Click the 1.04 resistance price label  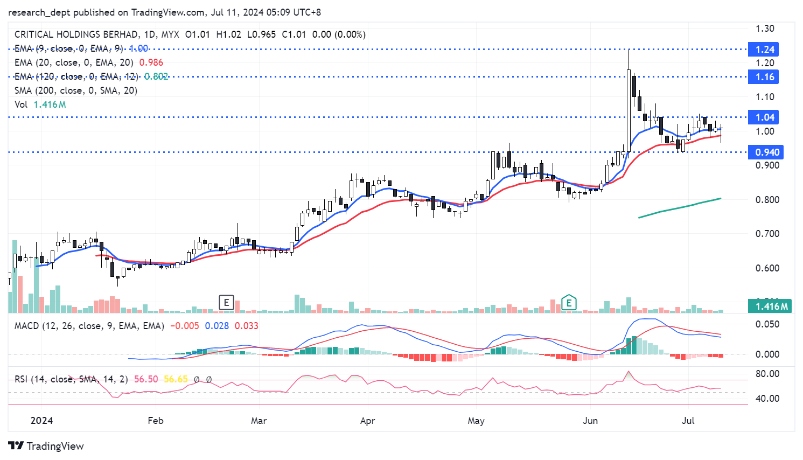pos(764,117)
